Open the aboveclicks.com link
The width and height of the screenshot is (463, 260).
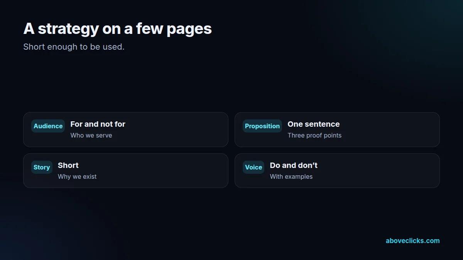point(412,241)
